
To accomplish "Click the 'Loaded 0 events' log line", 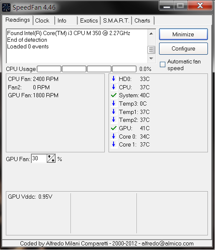I will (28, 47).
